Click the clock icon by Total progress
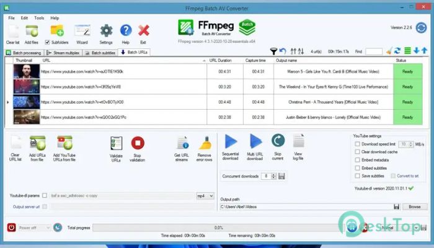Image resolution: width=434 pixels, height=248 pixels. 58,228
